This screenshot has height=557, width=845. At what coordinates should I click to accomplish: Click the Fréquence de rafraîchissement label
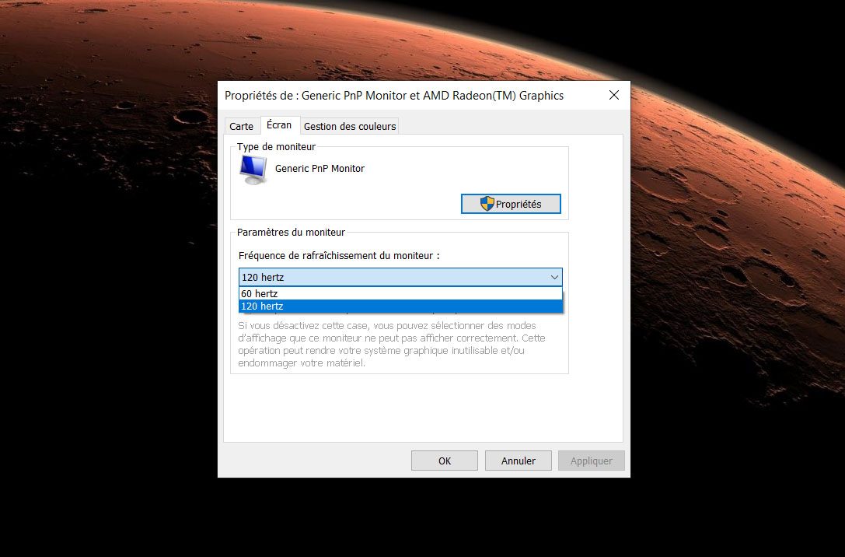pyautogui.click(x=339, y=255)
